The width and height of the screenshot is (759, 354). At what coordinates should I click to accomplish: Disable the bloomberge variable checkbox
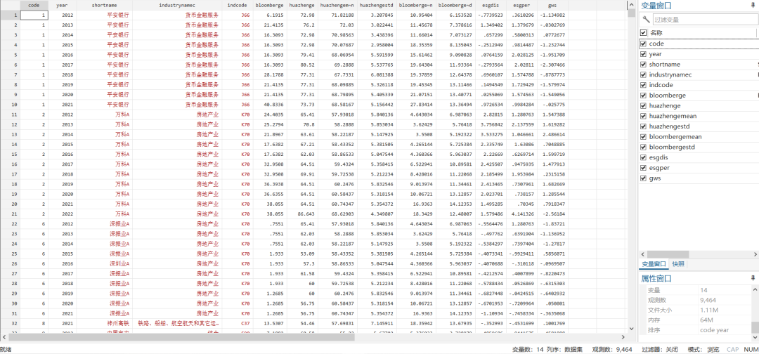643,95
